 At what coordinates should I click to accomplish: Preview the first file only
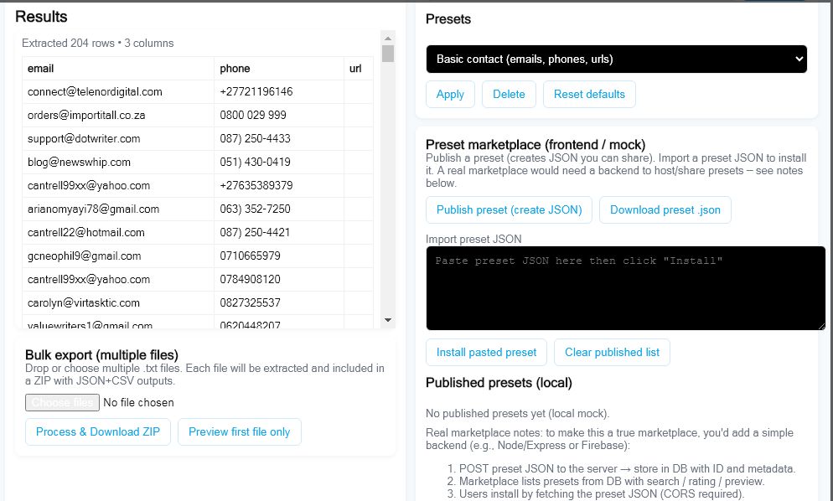239,432
